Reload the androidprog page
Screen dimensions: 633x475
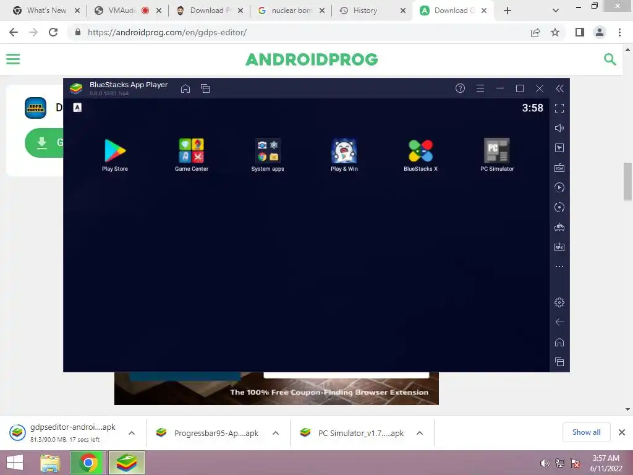coord(53,32)
